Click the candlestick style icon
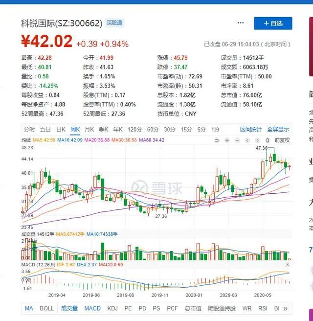The width and height of the screenshot is (313, 321). (x=268, y=140)
